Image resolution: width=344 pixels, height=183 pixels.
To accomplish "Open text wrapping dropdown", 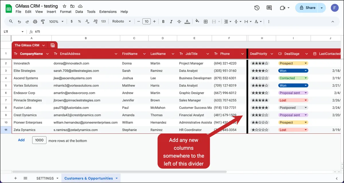I will 248,21.
